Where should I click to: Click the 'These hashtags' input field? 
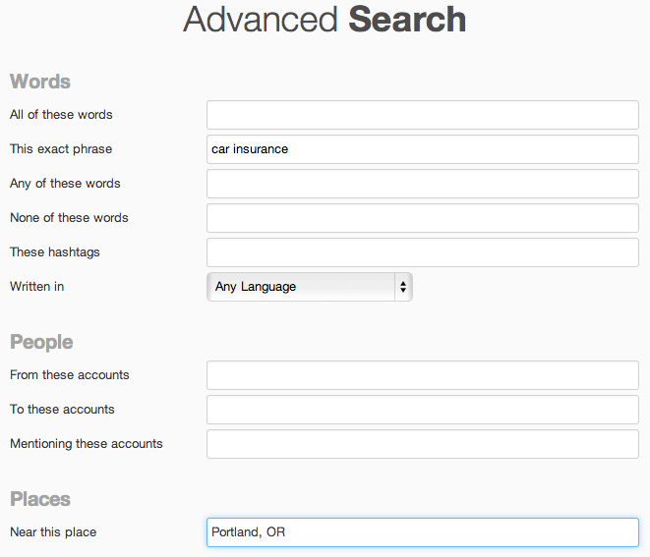[x=423, y=252]
